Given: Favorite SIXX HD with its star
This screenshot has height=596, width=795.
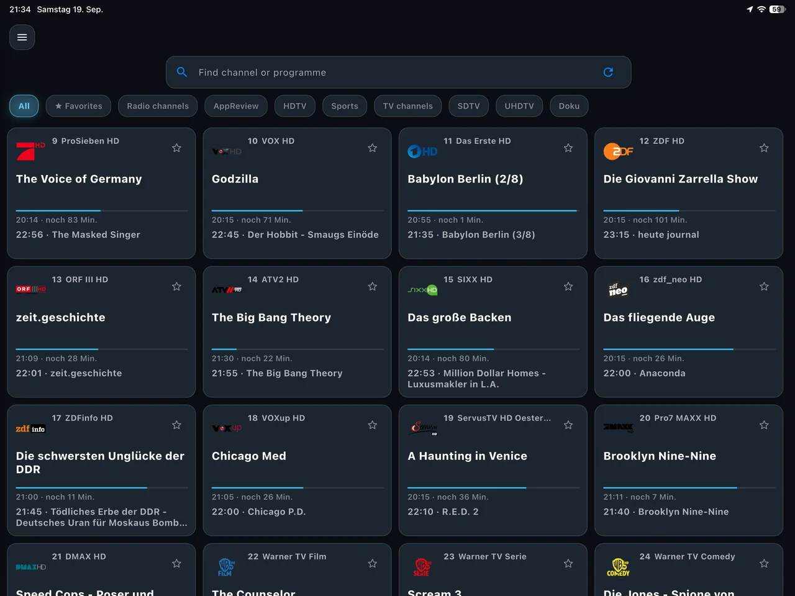Looking at the screenshot, I should tap(568, 286).
